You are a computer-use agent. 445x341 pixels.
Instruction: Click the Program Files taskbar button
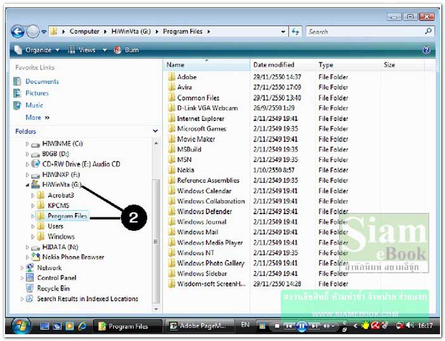tap(128, 326)
